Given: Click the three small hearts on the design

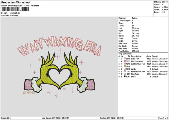Looking at the screenshot, I should point(29,92).
